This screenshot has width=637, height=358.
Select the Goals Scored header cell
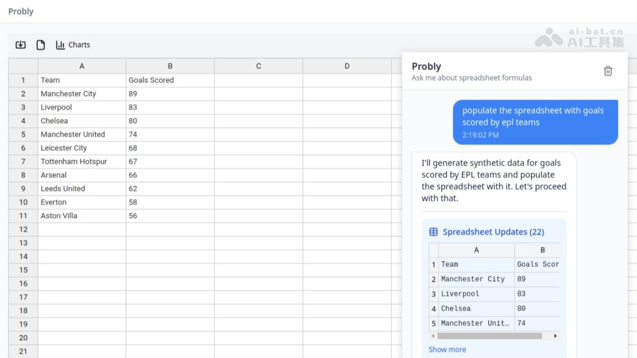tap(170, 80)
